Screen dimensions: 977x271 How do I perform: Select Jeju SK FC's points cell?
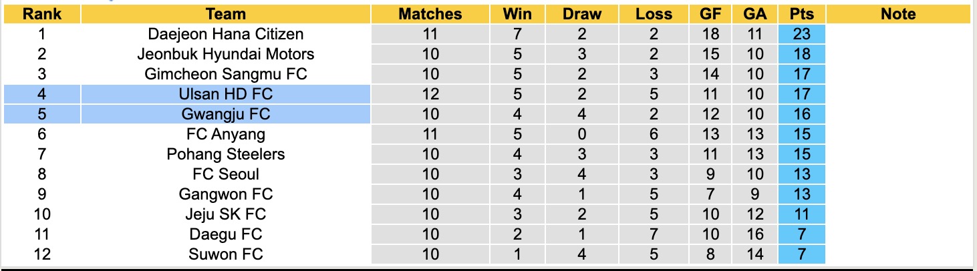click(x=801, y=214)
